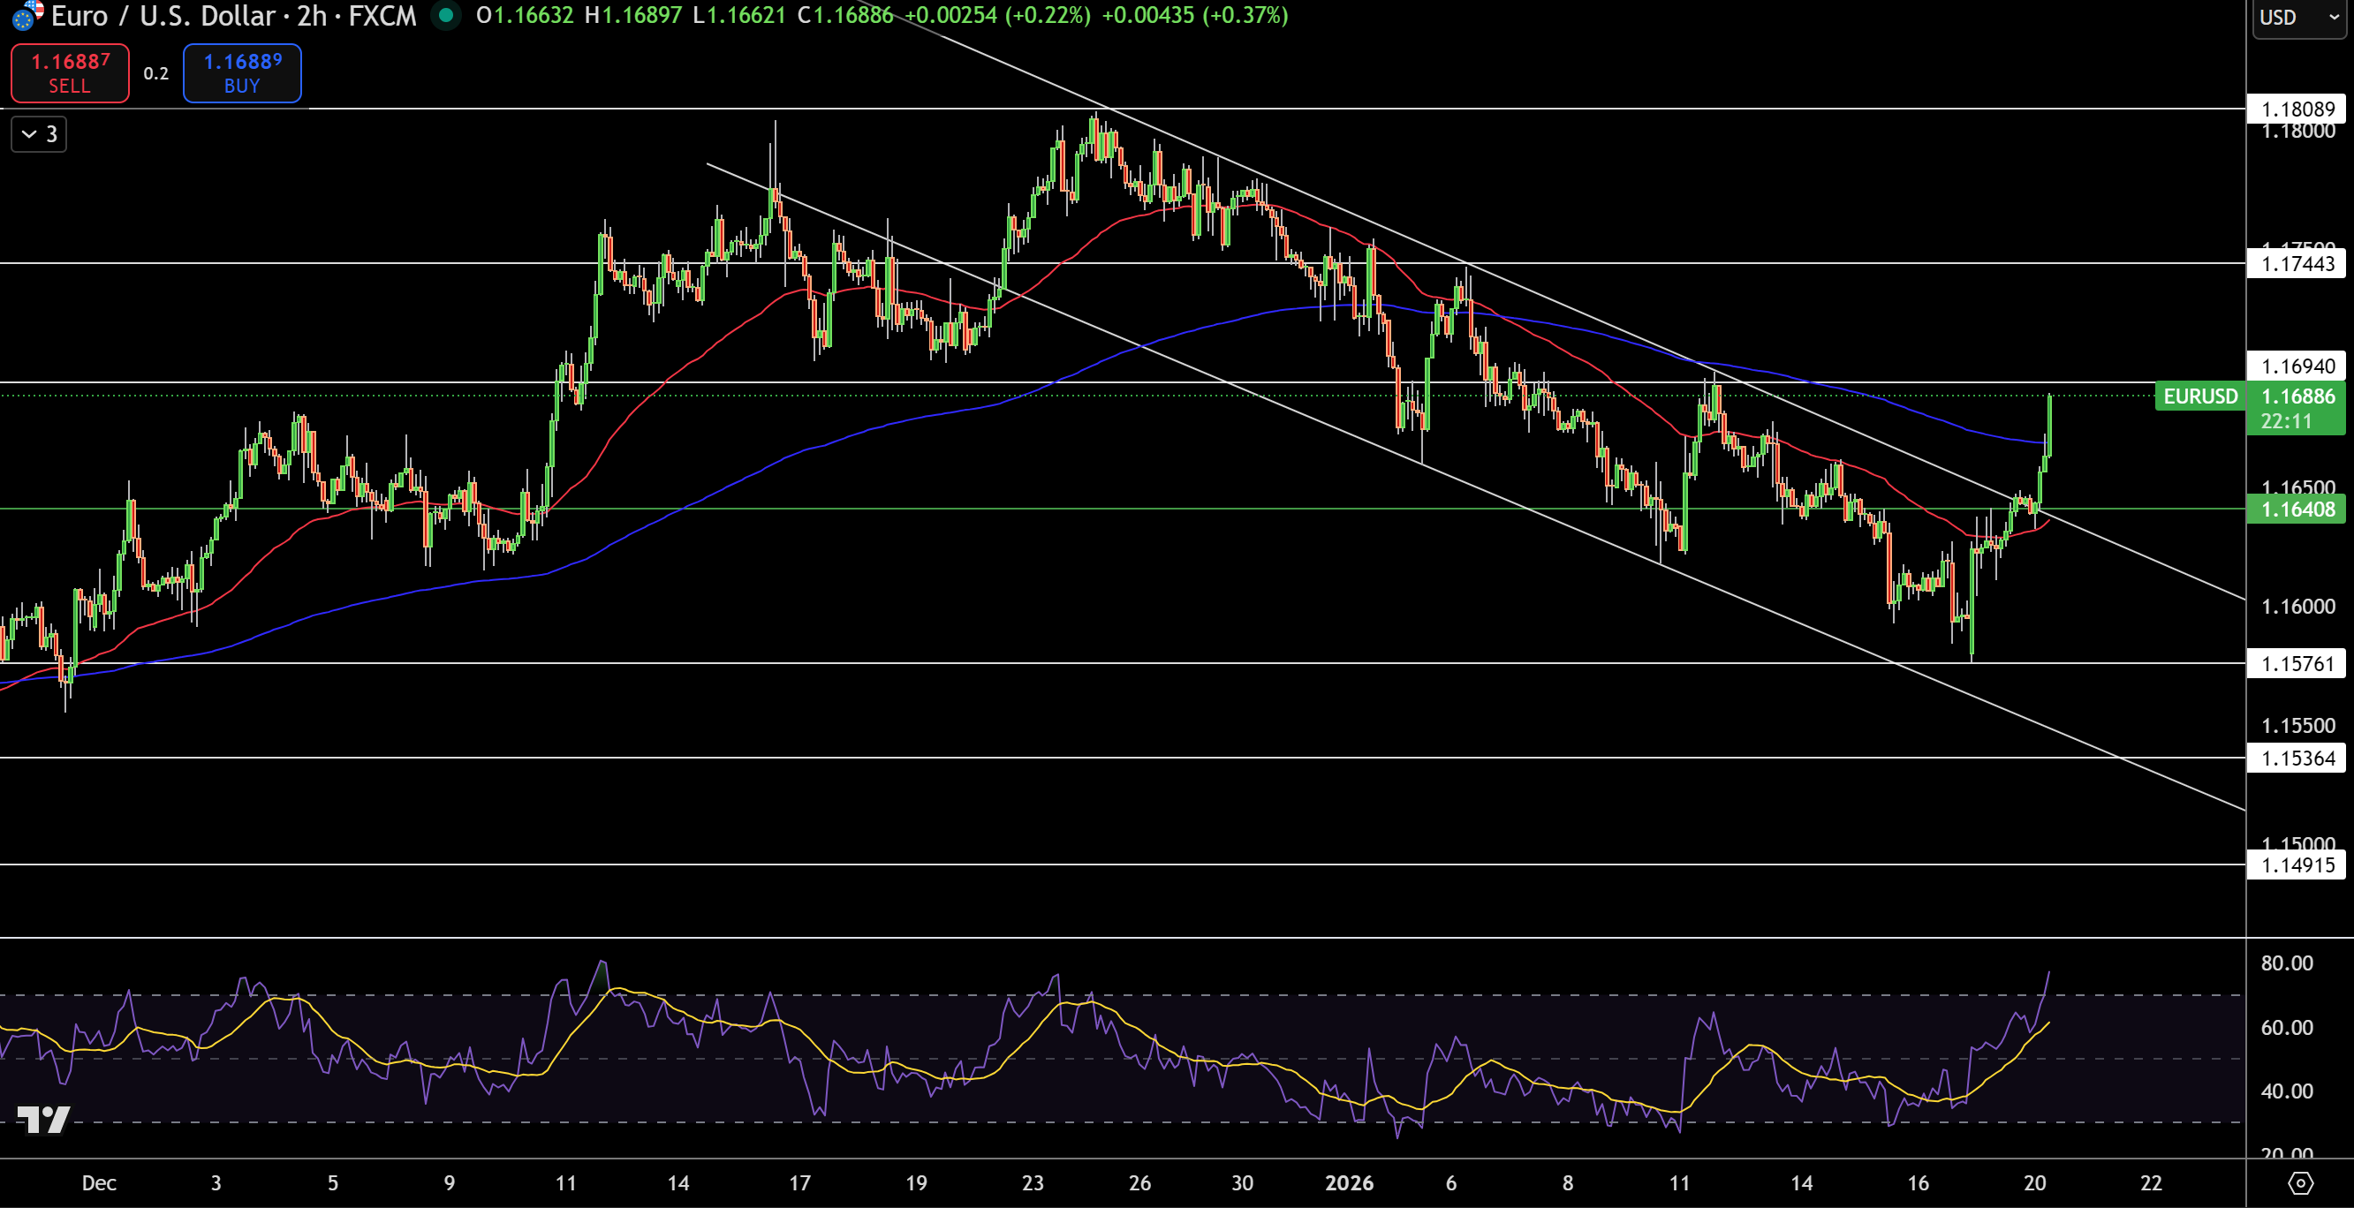The height and width of the screenshot is (1208, 2354).
Task: Click the BUY 1.16889 button
Action: point(242,73)
